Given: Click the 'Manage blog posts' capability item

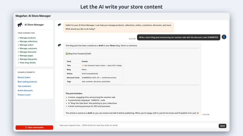Looking at the screenshot, I should point(27,59).
